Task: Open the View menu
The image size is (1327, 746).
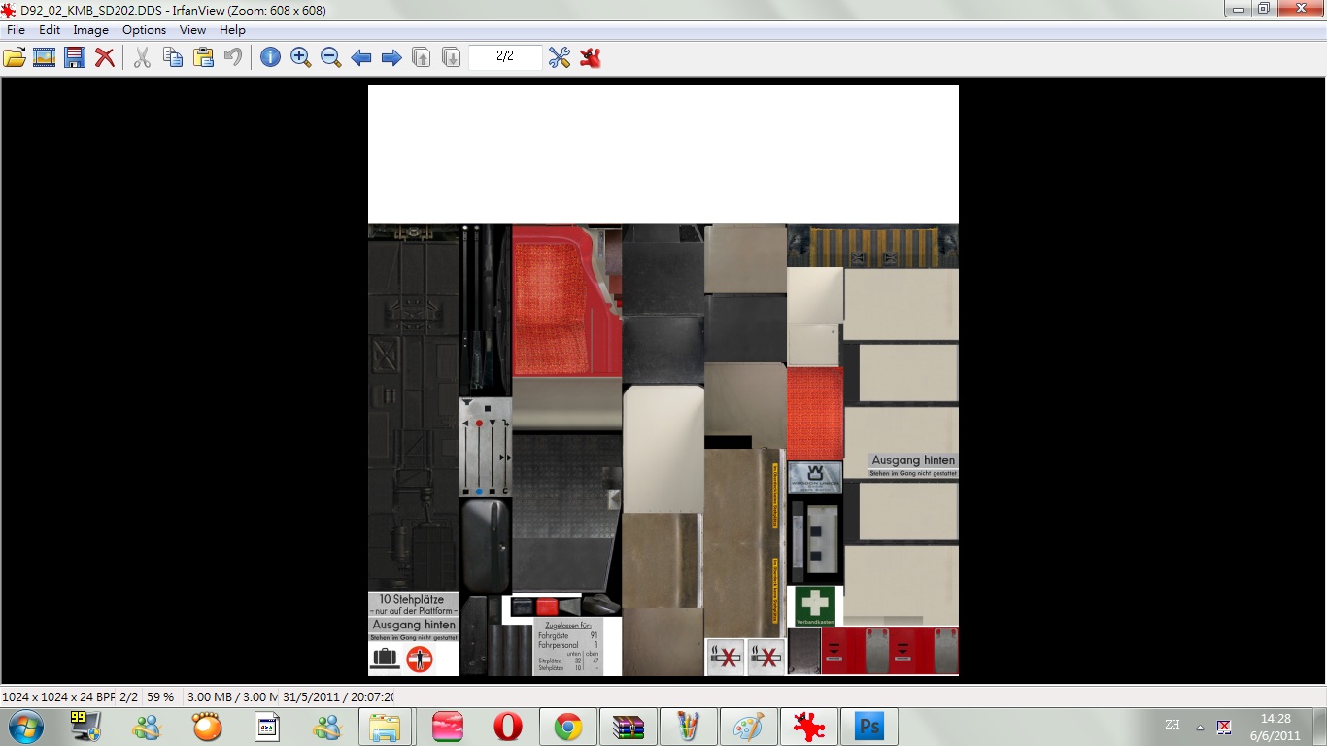Action: coord(192,30)
